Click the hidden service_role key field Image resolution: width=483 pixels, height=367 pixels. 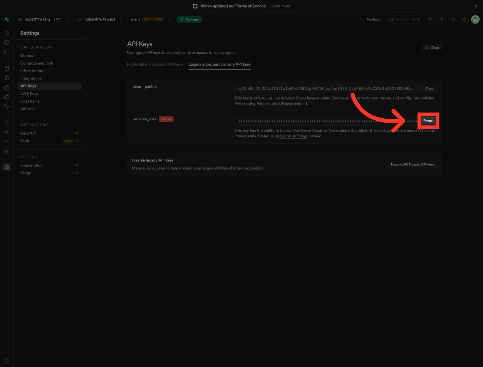click(327, 121)
